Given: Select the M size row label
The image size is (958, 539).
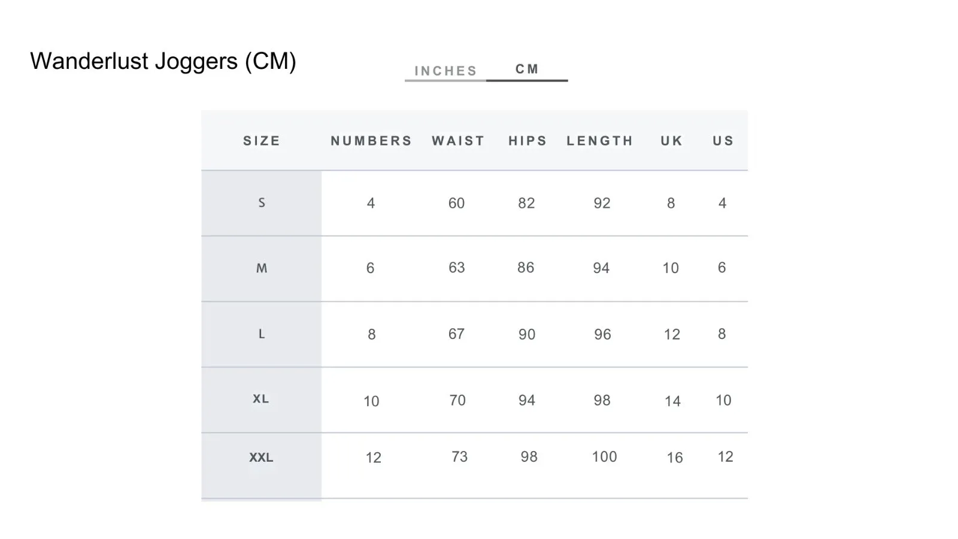Looking at the screenshot, I should click(x=262, y=268).
